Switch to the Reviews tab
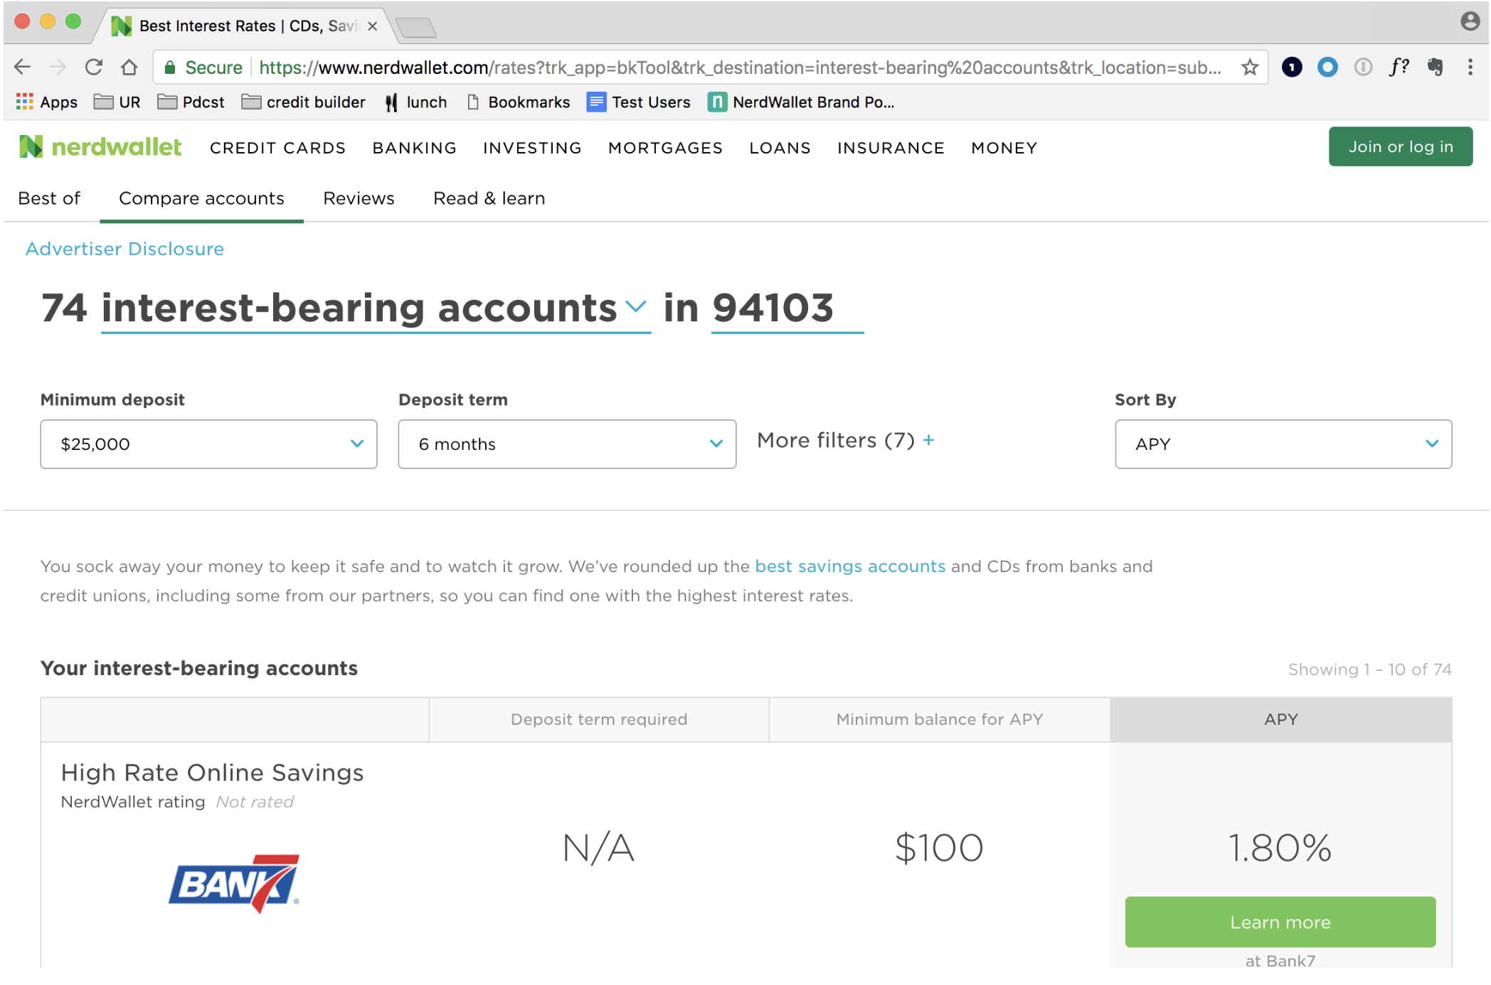Screen dimensions: 1491x985 [359, 198]
